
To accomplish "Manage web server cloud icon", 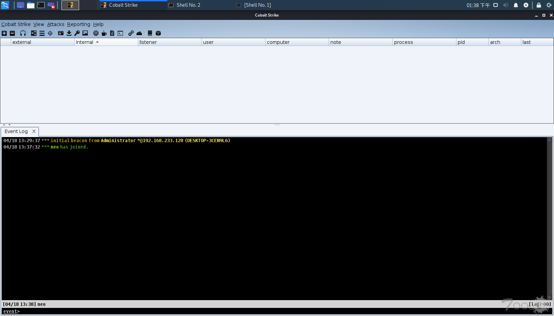I will [139, 33].
